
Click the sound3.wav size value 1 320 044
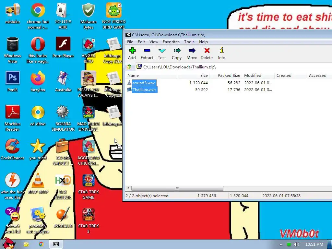(198, 83)
